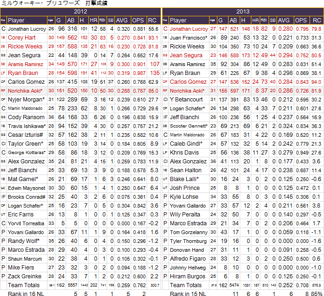Click Ryan Braun's 0.987 OPS value
Viewport: 324px width, 296px height.
coord(139,73)
